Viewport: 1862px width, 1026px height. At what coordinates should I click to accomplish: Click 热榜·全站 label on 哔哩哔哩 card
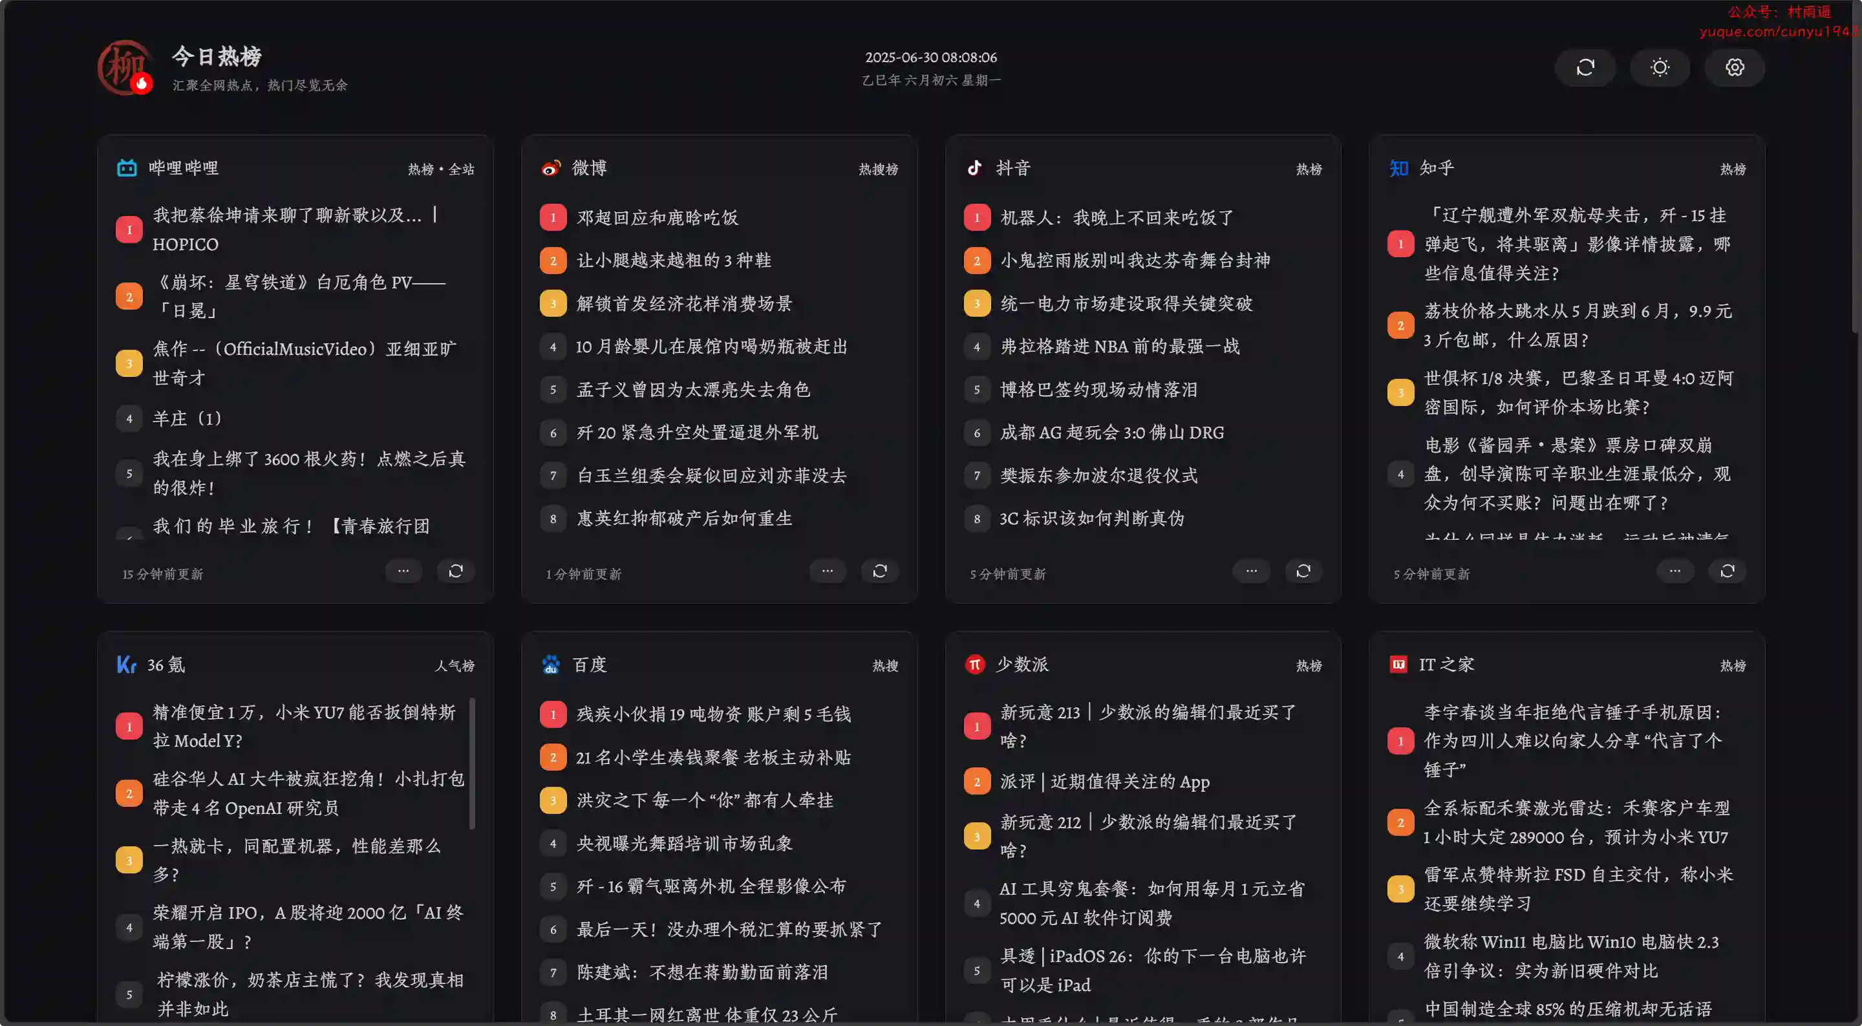pos(441,169)
